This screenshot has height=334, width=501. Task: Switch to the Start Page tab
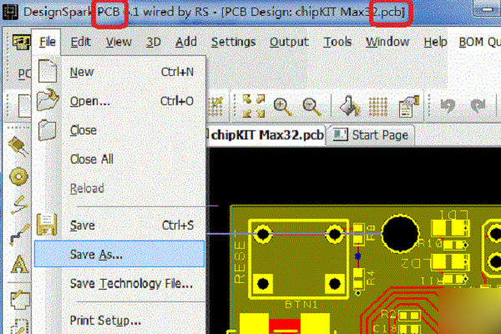[372, 135]
